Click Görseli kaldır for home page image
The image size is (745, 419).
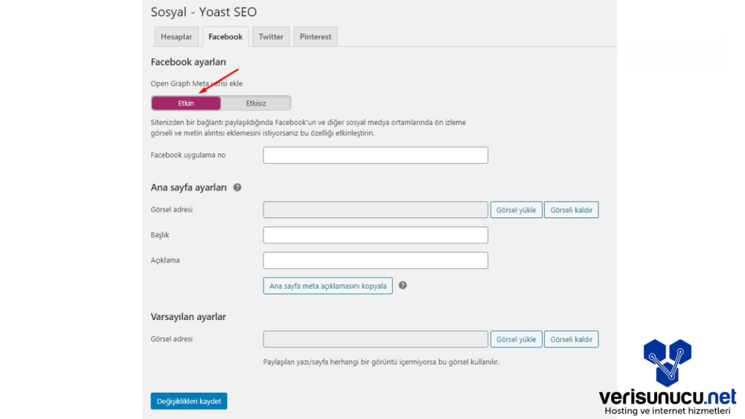point(571,210)
